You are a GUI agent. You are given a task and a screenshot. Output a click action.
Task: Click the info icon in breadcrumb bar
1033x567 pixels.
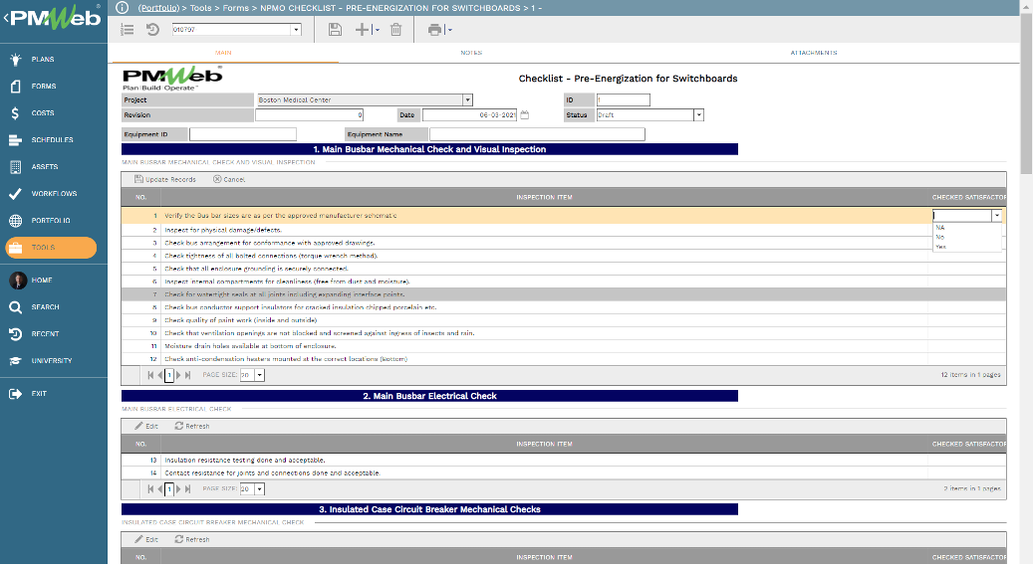tap(122, 8)
